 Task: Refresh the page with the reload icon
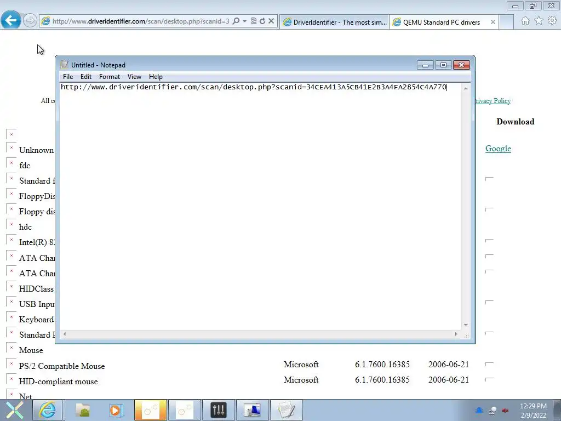[262, 21]
